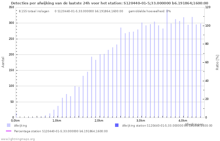The width and height of the screenshot is (220, 141).
Task: Click the '120' right axis value
Action: [208, 7]
